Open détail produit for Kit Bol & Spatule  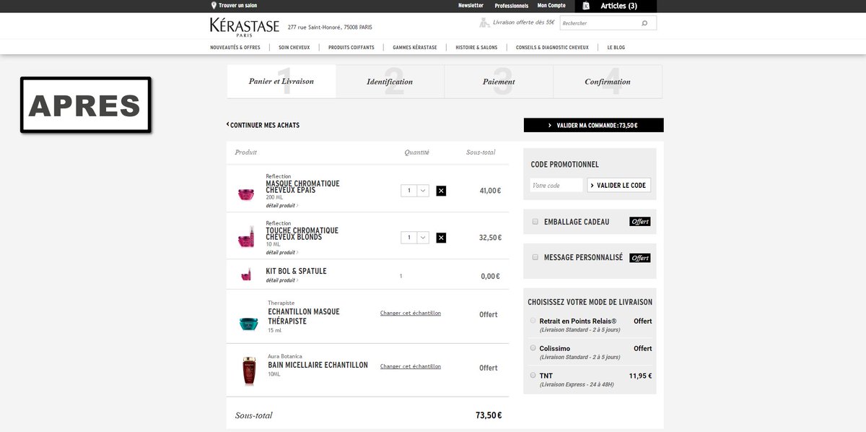(x=281, y=280)
